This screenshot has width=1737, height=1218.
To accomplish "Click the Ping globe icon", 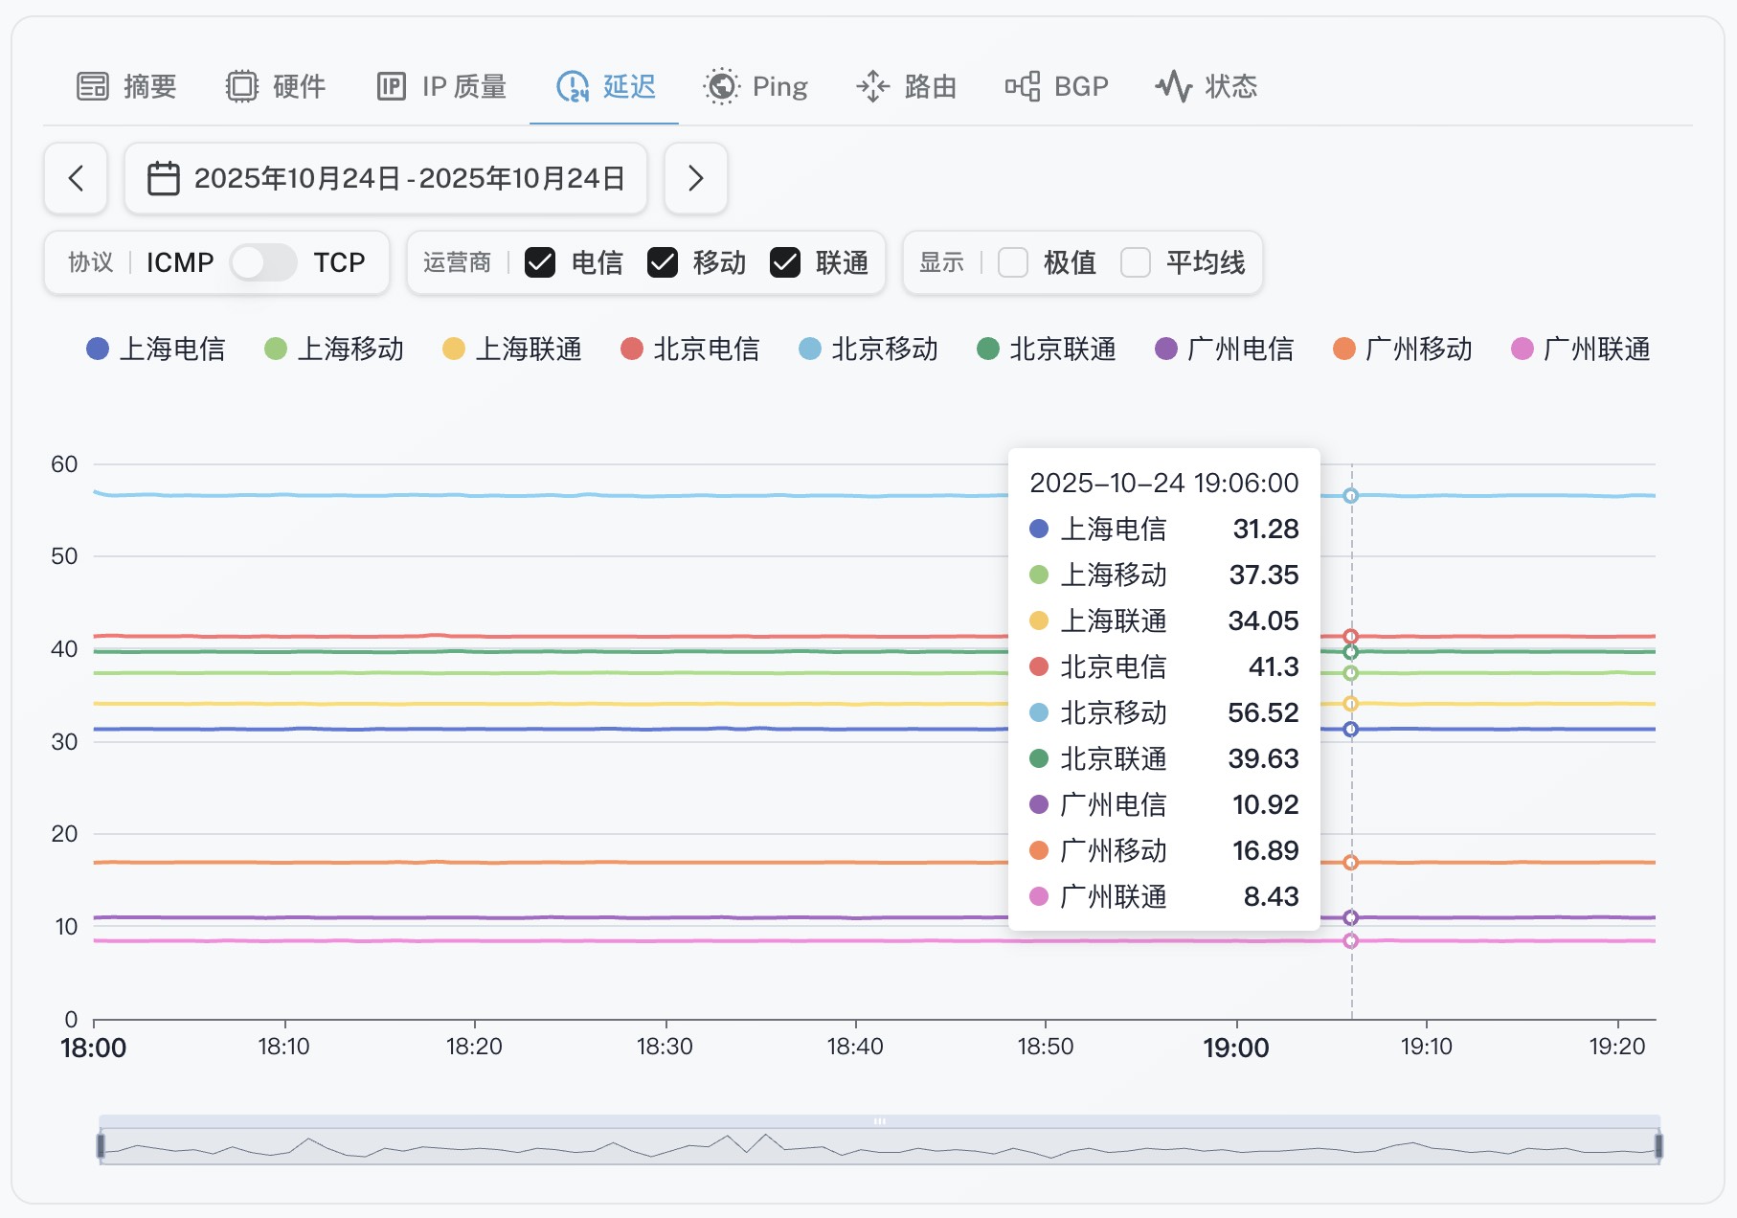I will tap(721, 86).
